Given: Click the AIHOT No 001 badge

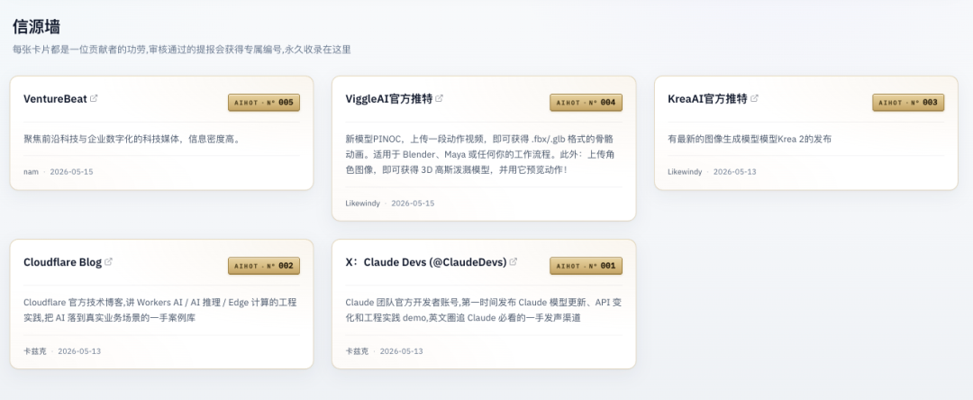Looking at the screenshot, I should point(586,266).
